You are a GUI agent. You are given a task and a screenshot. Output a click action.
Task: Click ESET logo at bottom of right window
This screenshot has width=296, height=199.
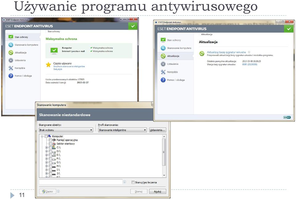coord(287,117)
